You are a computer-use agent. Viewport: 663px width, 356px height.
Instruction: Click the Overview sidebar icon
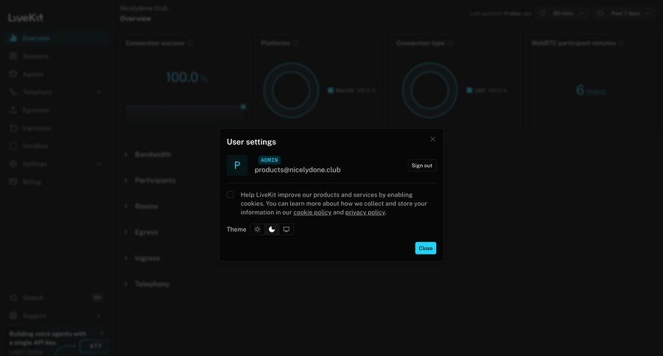pos(13,38)
